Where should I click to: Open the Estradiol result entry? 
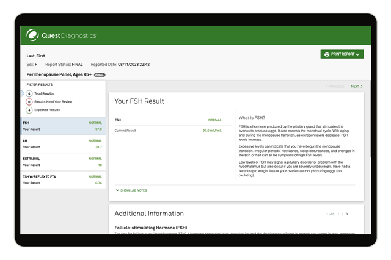coord(63,161)
